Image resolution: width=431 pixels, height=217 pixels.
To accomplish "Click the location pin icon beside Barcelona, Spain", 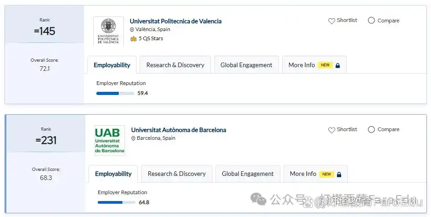I will click(x=133, y=138).
